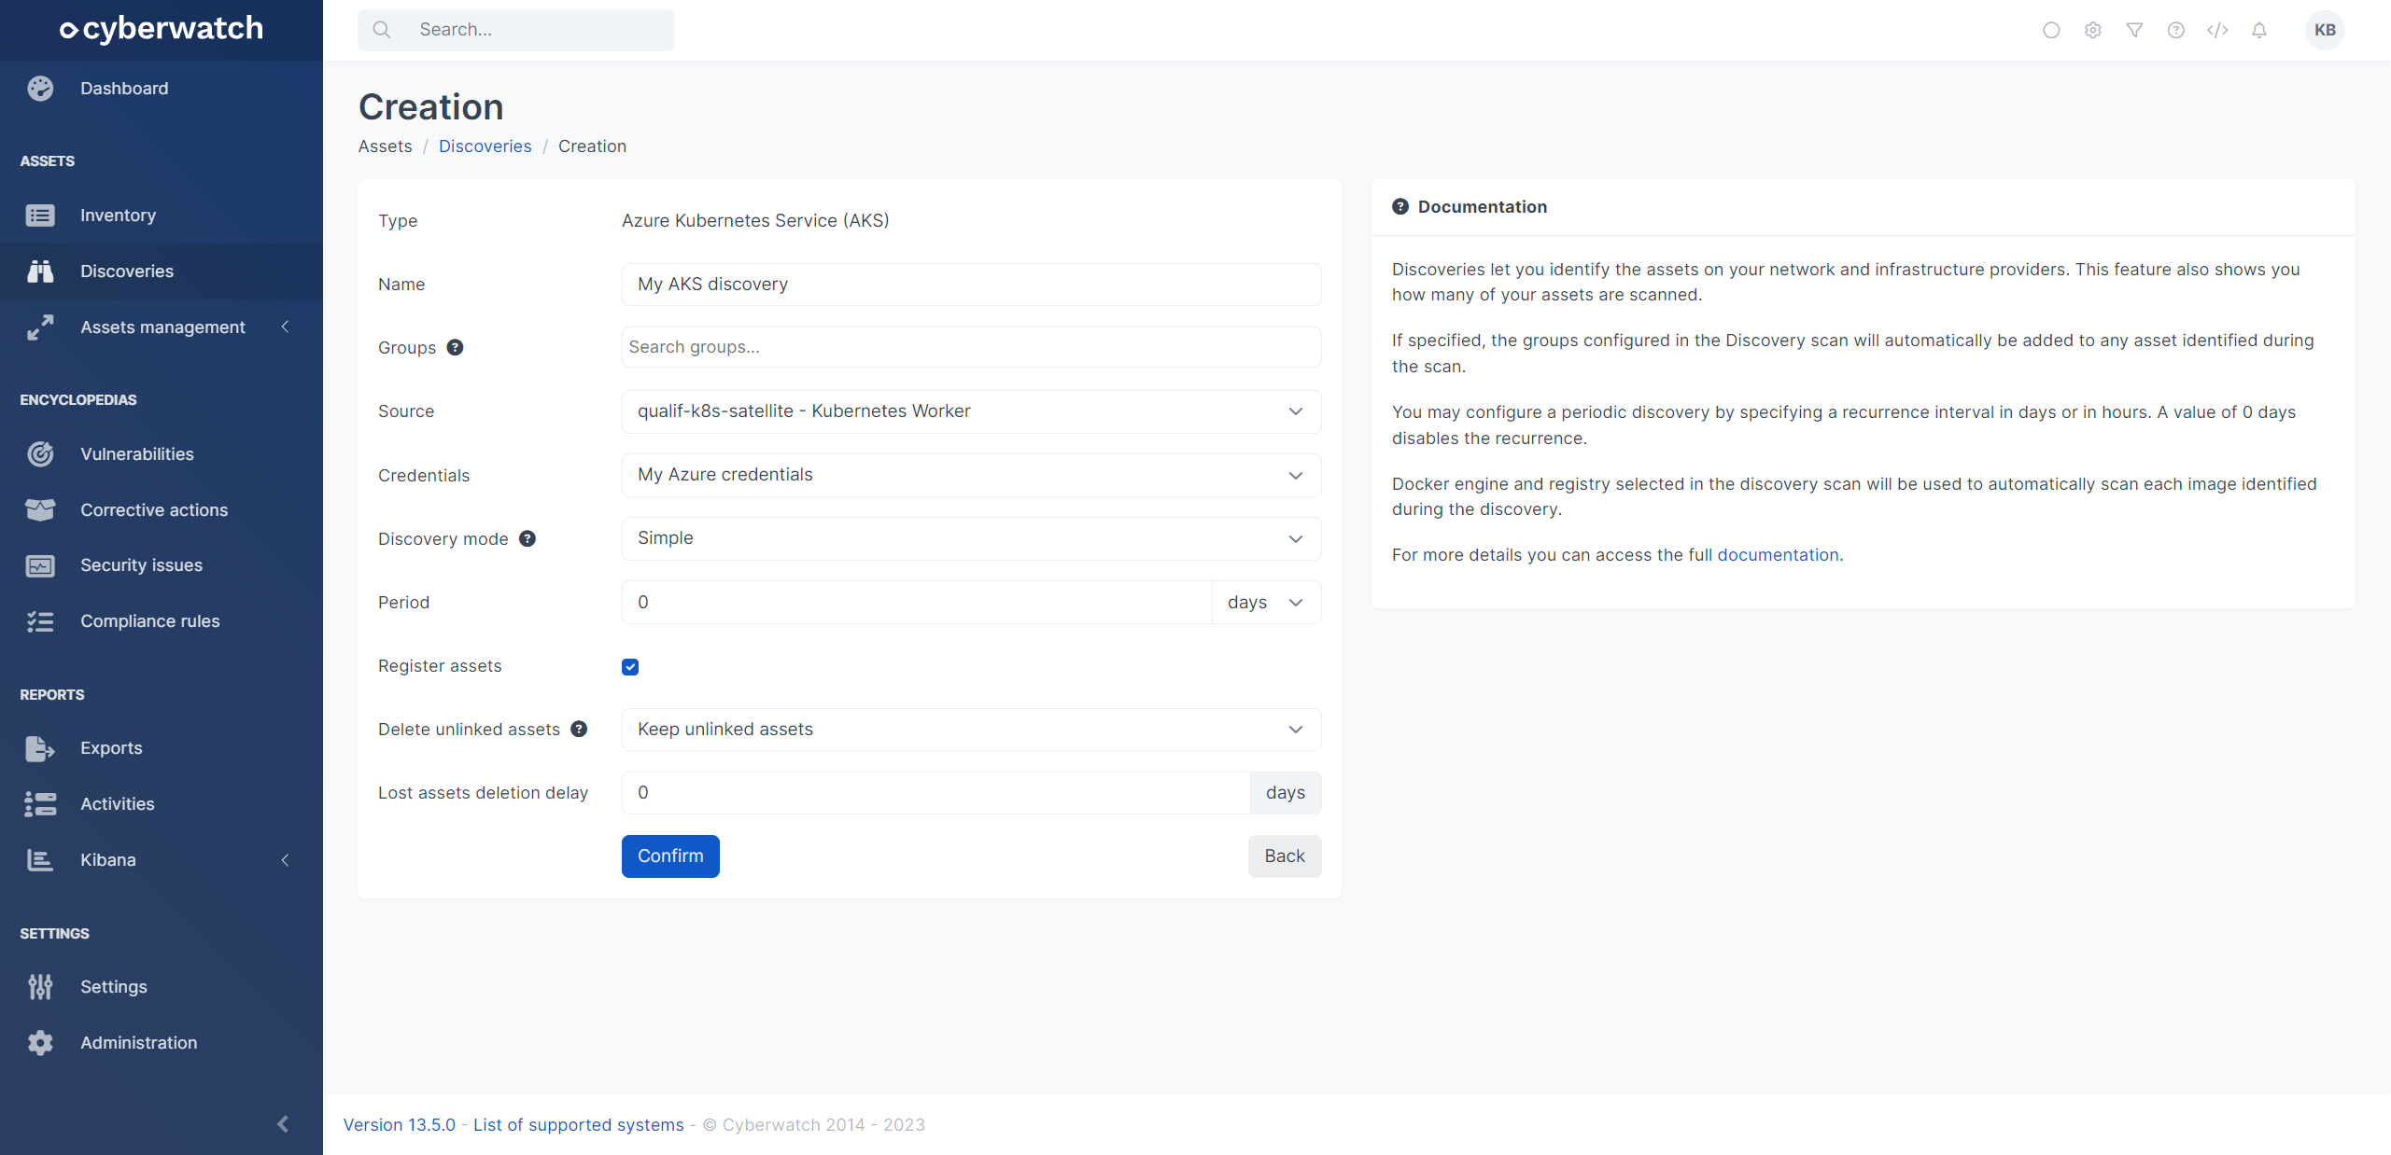Click the Groups help tooltip icon
The width and height of the screenshot is (2391, 1155).
tap(455, 348)
